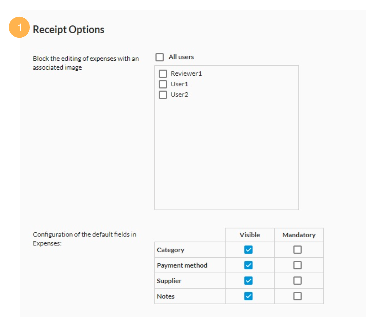Set Supplier field as mandatory
The height and width of the screenshot is (317, 366).
[x=297, y=281]
